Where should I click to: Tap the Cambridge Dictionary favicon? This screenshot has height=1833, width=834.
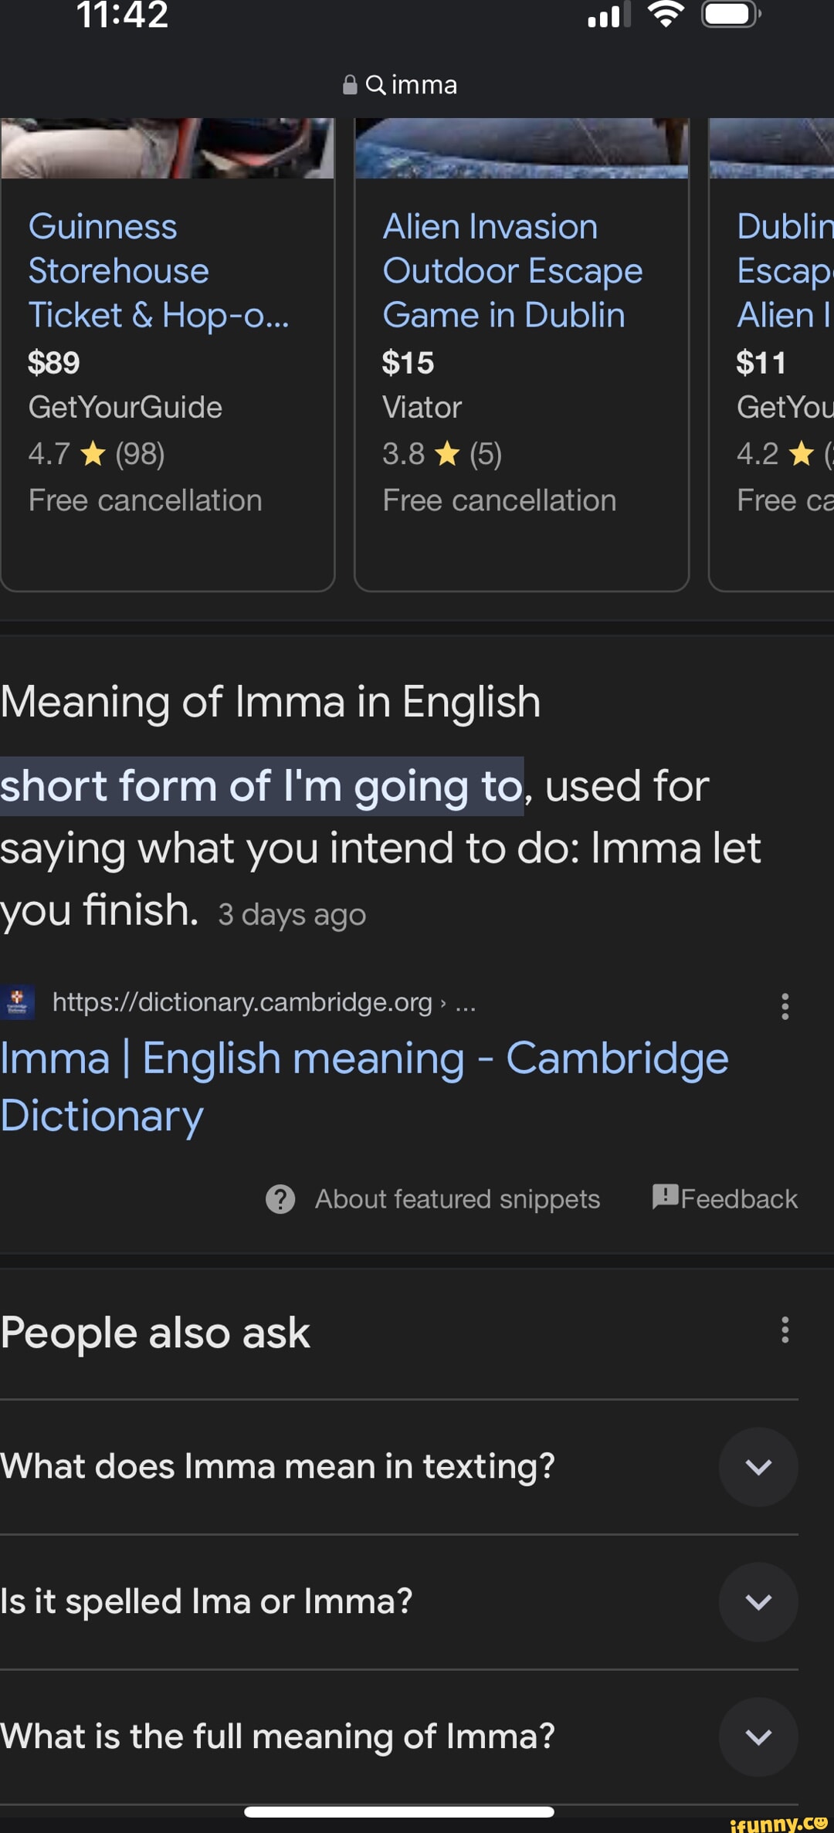click(x=17, y=1002)
